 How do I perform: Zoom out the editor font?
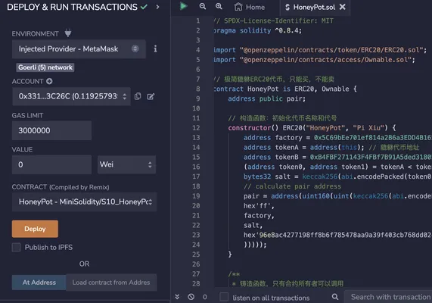(x=203, y=6)
